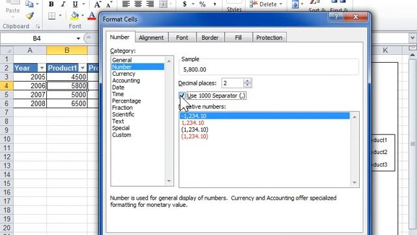The height and width of the screenshot is (235, 417).
Task: Open the Borders dropdown arrow
Action: click(x=61, y=16)
